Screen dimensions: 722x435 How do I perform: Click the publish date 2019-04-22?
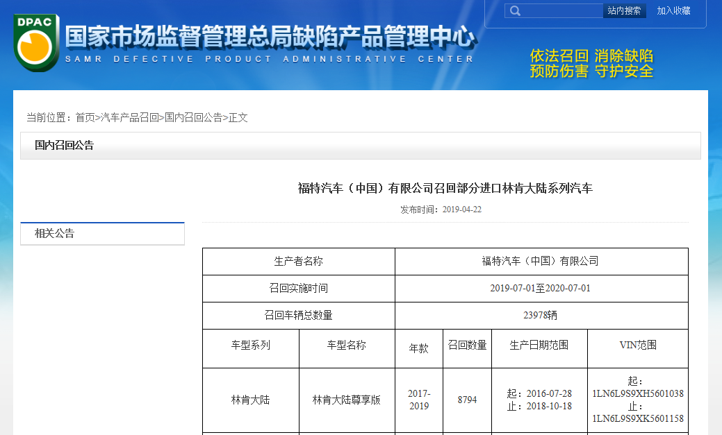coord(462,210)
